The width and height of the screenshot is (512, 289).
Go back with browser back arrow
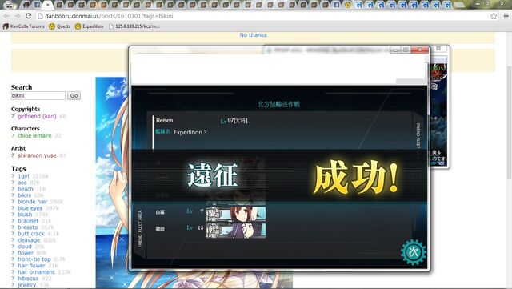[x=6, y=16]
